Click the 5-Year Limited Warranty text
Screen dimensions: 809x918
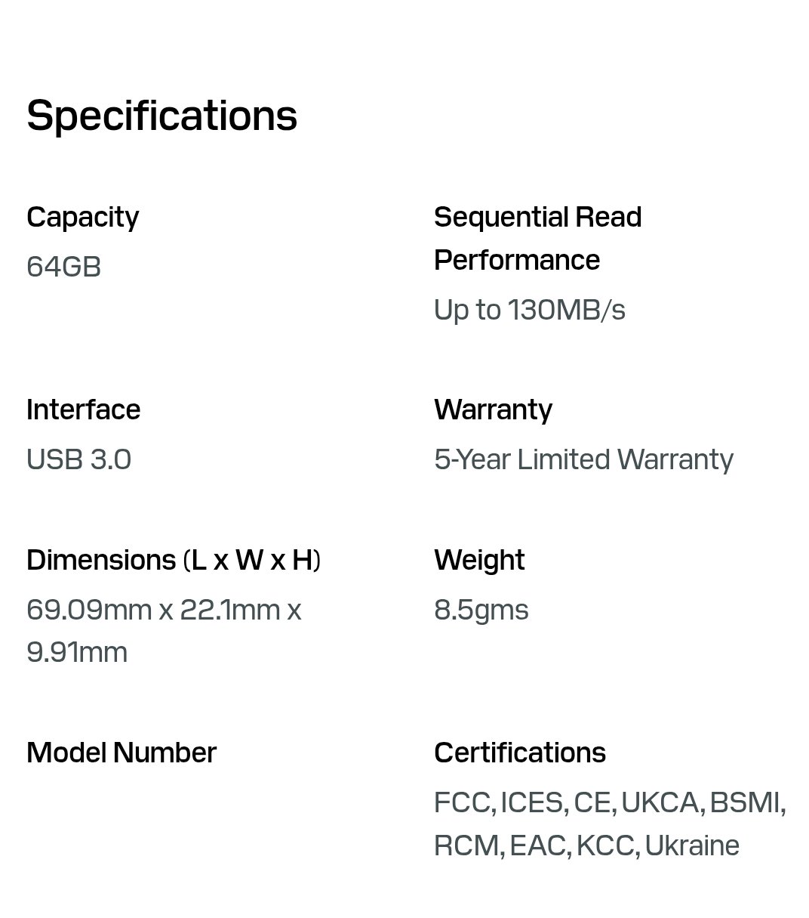[583, 459]
